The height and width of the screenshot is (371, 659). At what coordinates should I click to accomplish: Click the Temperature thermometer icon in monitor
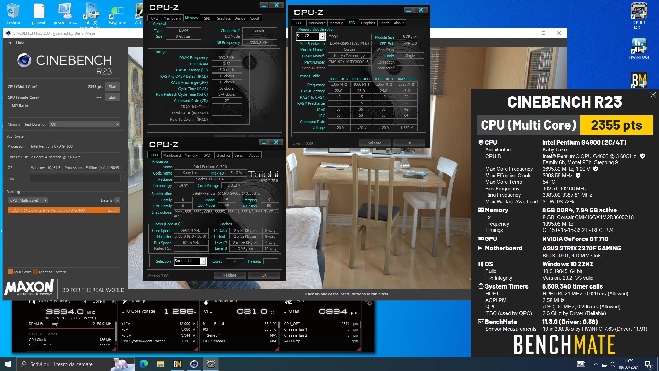[206, 302]
